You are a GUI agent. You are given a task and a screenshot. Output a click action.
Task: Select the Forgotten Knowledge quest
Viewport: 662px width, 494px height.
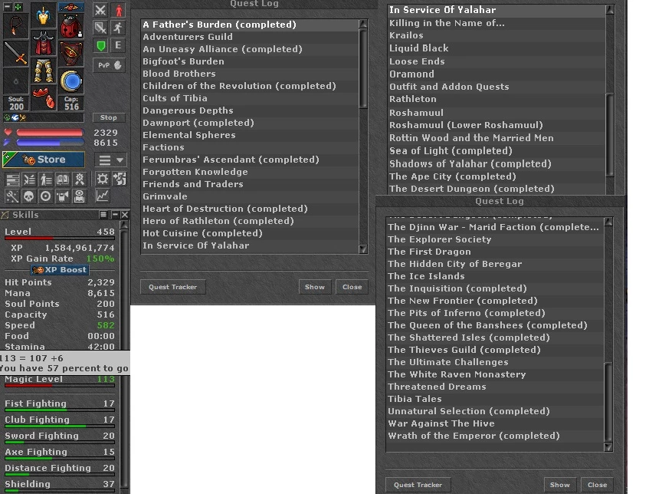[250, 172]
